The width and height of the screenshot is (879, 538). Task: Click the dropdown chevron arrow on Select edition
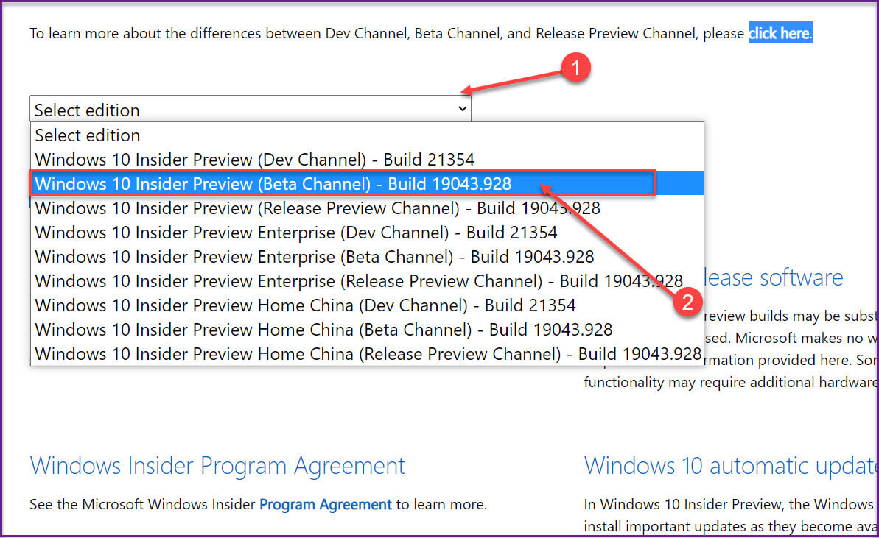pos(463,109)
